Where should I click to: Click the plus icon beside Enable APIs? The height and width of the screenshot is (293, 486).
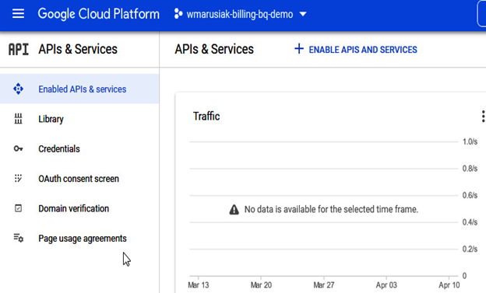299,49
